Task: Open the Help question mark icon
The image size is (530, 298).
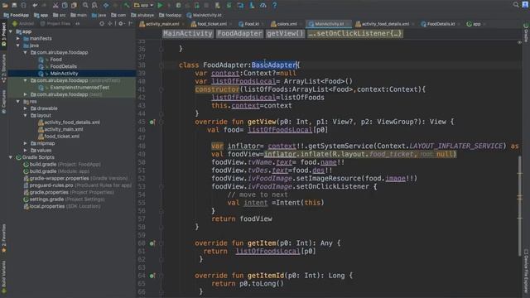Action: click(x=274, y=5)
